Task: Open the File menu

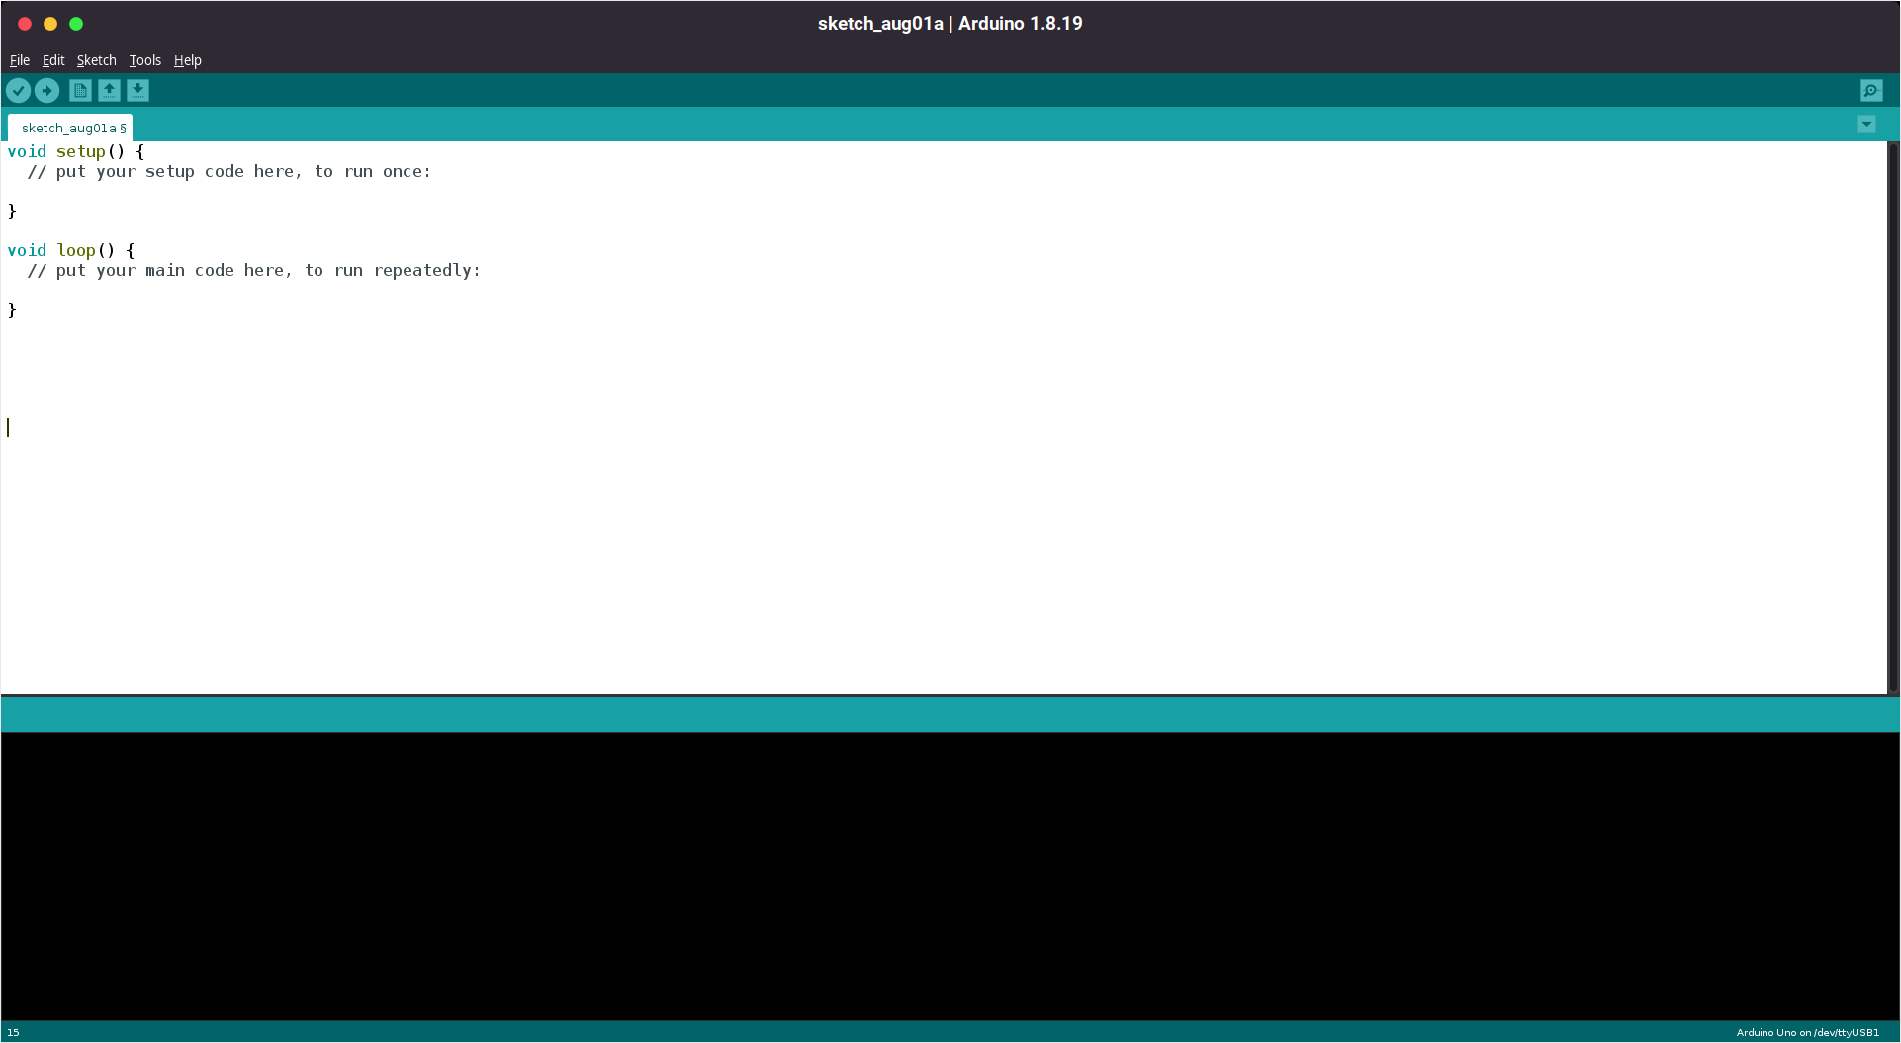Action: coord(20,60)
